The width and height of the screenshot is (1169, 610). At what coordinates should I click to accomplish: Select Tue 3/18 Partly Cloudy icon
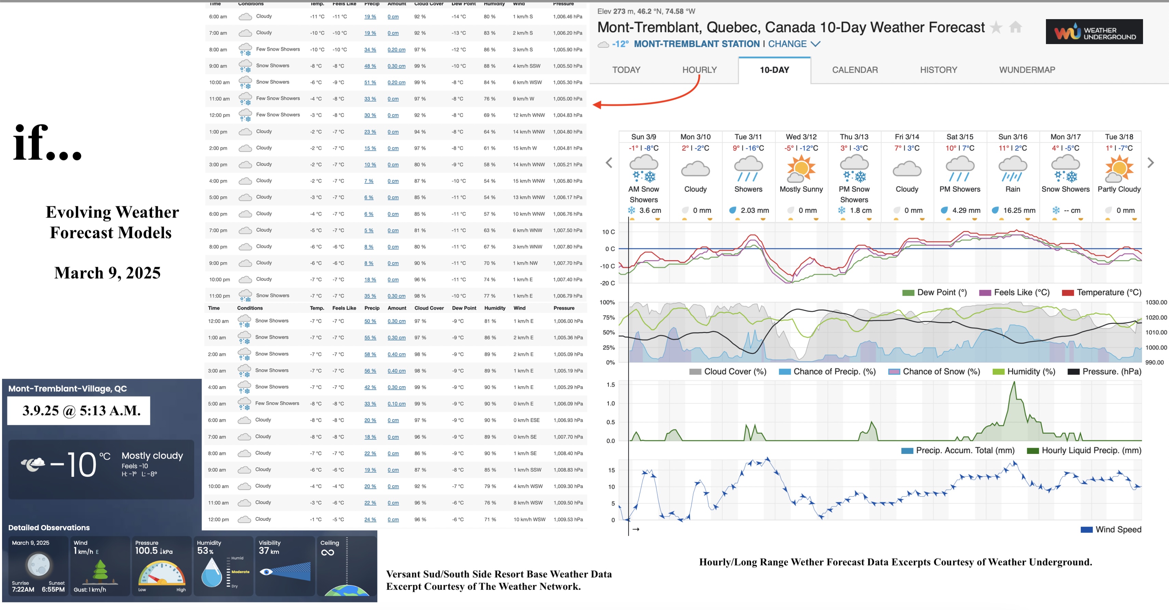(1119, 168)
